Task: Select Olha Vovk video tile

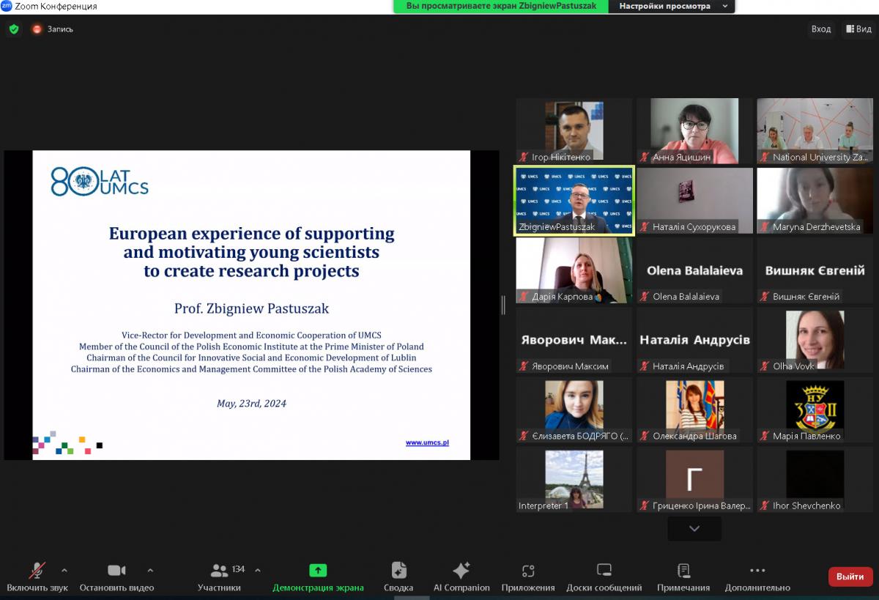Action: pyautogui.click(x=815, y=339)
